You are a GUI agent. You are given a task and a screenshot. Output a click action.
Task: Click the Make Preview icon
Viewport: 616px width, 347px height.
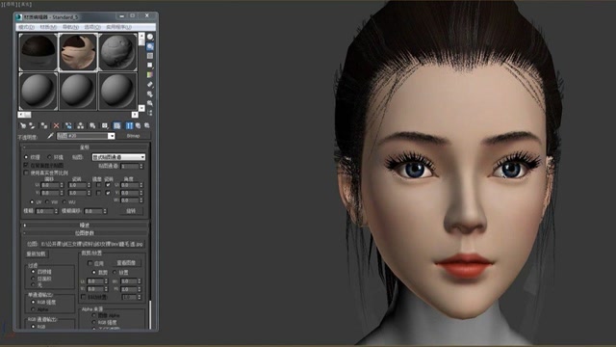pyautogui.click(x=150, y=84)
